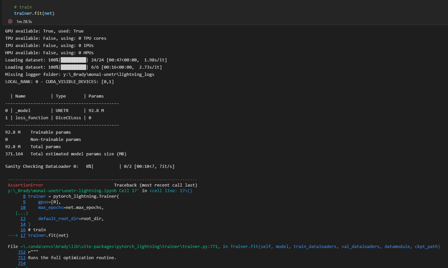
Task: Click 'IPU available: False' output line
Action: (49, 45)
